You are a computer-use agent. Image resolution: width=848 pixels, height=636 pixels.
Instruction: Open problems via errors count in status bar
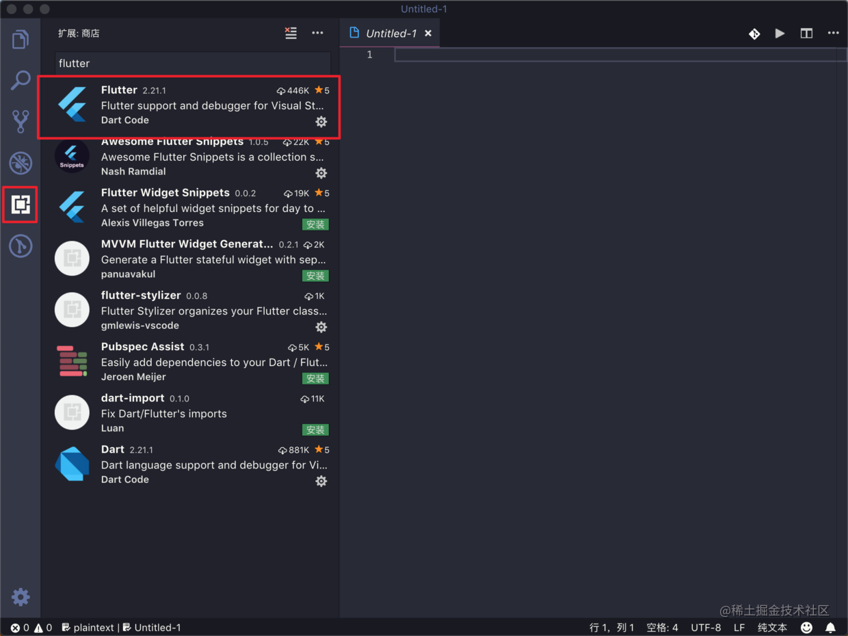click(x=20, y=627)
